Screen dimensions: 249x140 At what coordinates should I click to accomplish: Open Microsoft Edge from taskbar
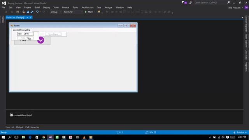click(x=30, y=137)
